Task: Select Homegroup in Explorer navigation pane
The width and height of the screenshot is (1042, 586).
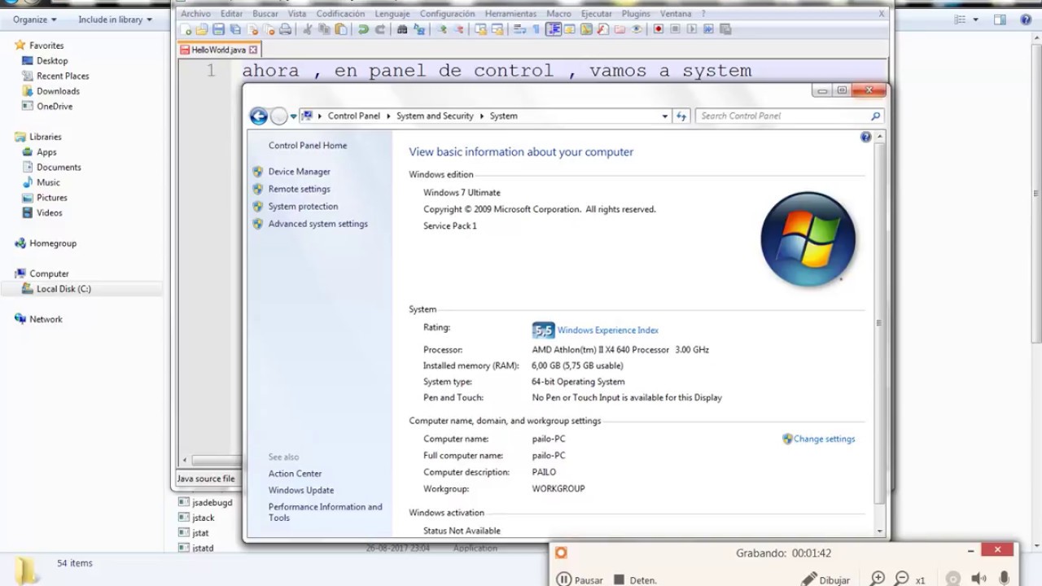Action: [x=53, y=243]
